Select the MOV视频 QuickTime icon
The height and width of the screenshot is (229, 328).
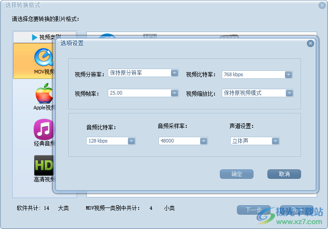coord(44,57)
